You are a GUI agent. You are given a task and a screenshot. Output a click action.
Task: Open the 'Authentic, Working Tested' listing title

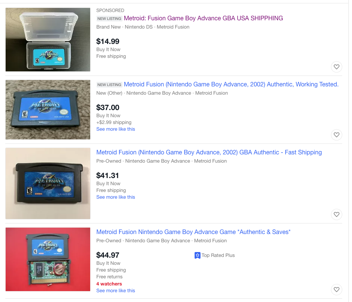(231, 85)
